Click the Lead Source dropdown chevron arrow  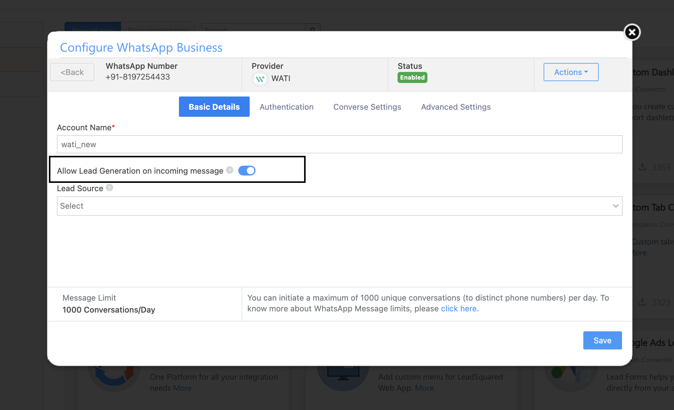tap(616, 206)
